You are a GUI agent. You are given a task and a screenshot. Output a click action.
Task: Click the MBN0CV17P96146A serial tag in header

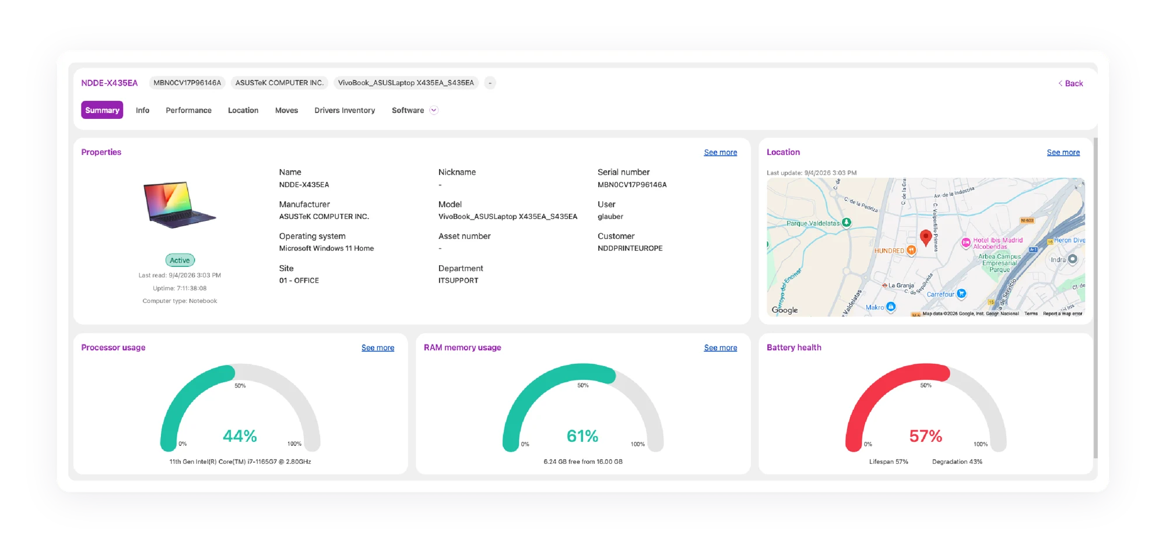coord(187,83)
